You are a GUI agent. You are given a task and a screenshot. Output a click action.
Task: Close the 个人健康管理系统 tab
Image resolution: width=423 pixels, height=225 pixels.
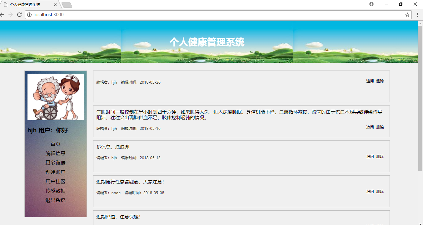(55, 5)
